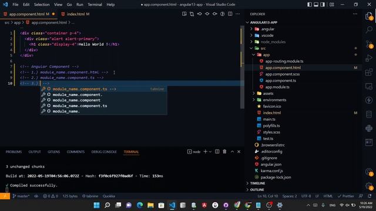Expand the node_modules folder

point(251,42)
